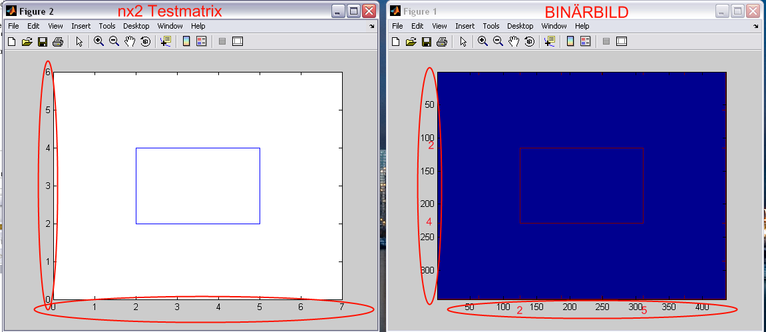This screenshot has width=766, height=332.
Task: Toggle Zoom In tool in Figure 2
Action: [98, 41]
